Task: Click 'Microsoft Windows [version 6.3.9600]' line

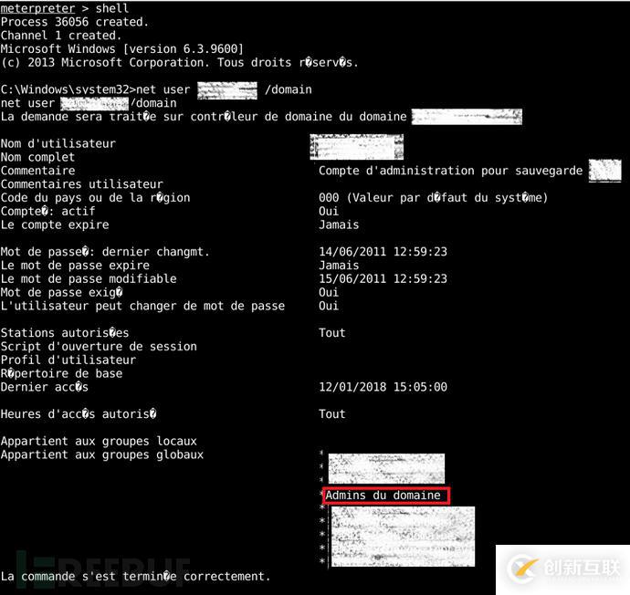Action: point(122,49)
